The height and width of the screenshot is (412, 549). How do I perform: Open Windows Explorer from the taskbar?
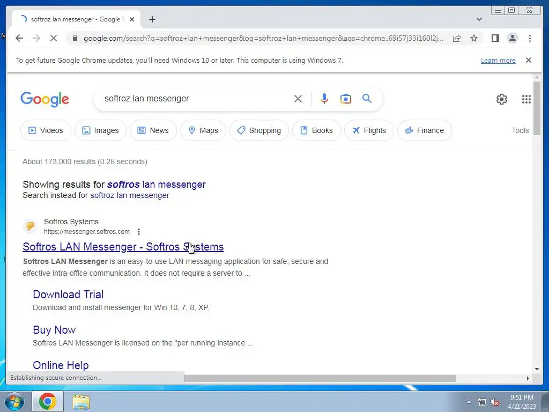(81, 401)
